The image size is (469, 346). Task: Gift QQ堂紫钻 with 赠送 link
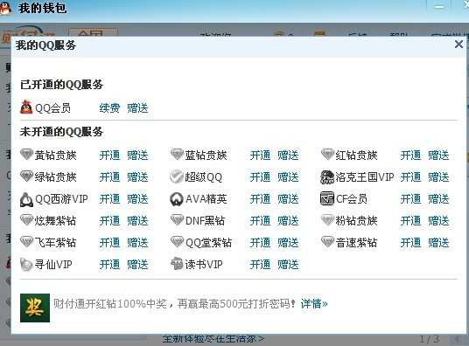[288, 243]
